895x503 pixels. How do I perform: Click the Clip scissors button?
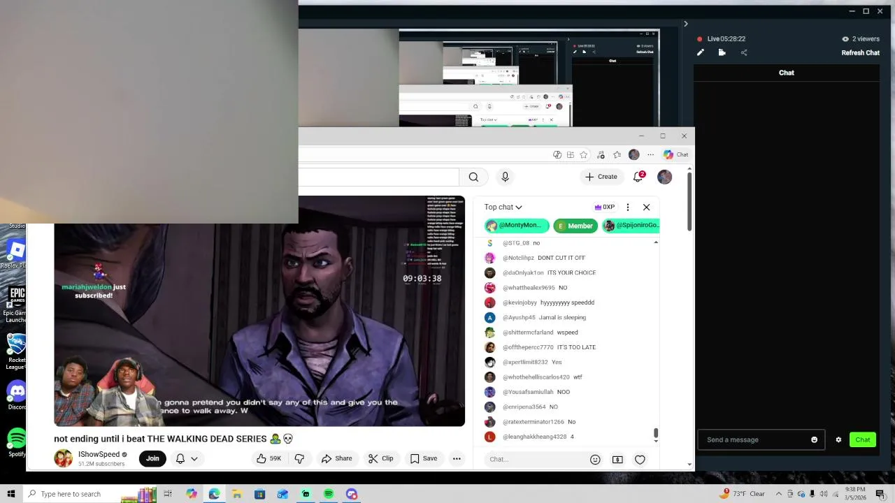point(381,458)
